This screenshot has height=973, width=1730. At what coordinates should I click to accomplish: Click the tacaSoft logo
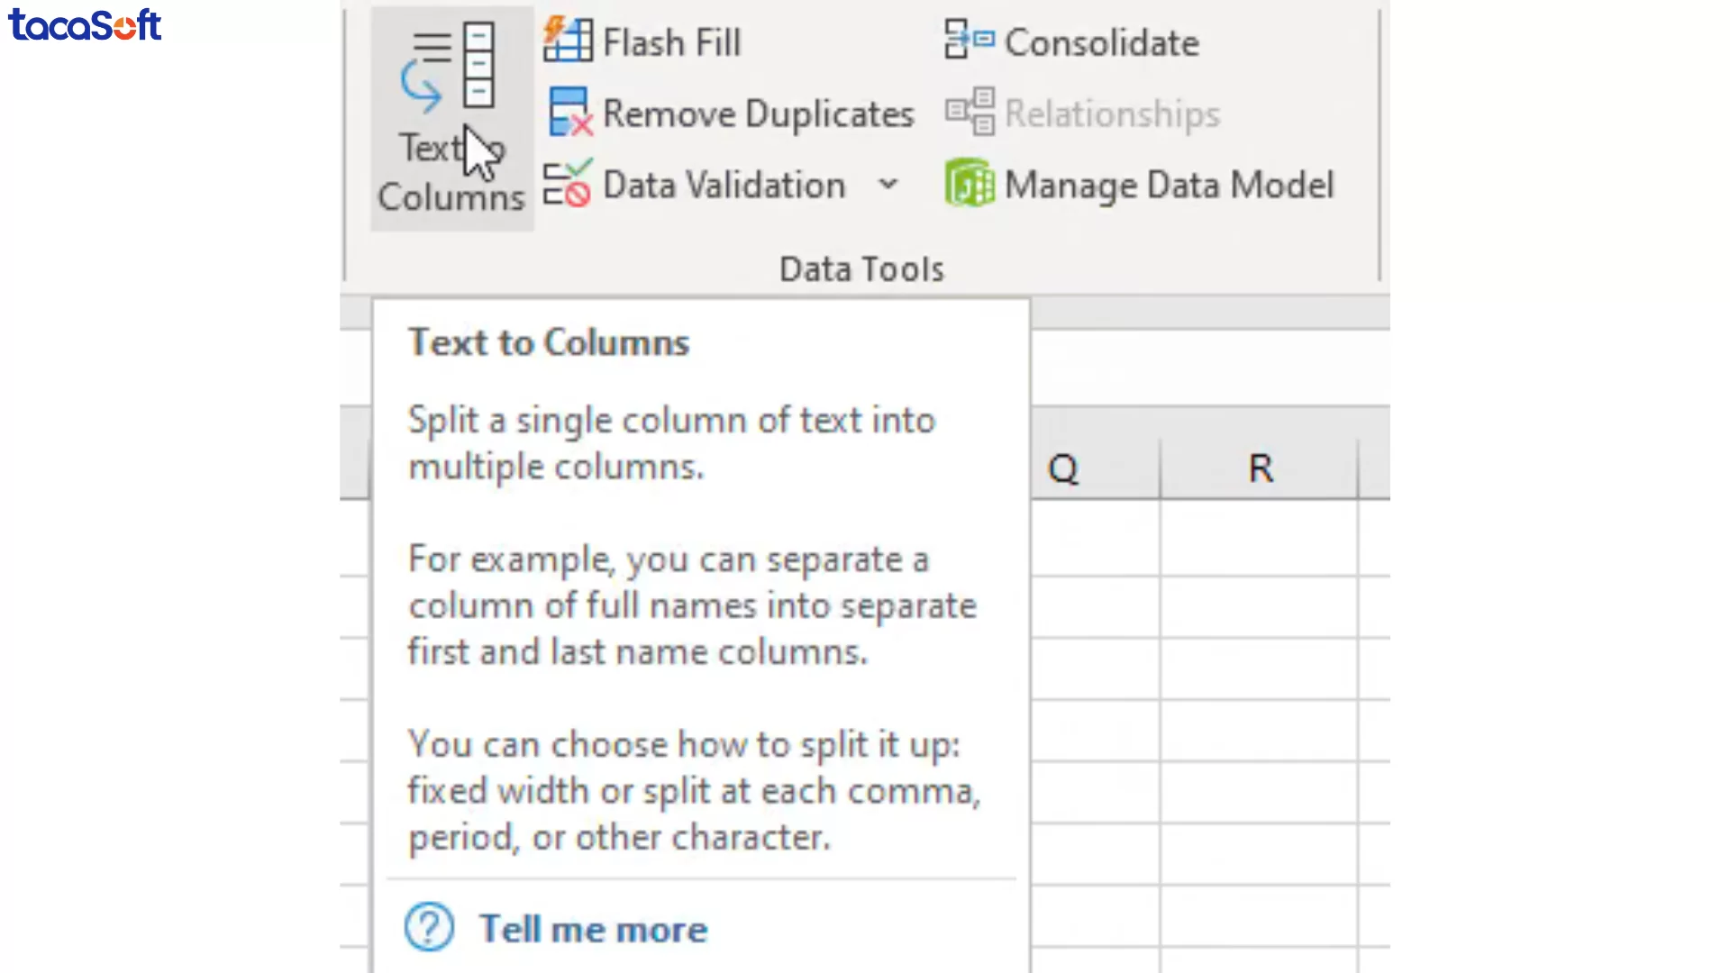(x=84, y=25)
